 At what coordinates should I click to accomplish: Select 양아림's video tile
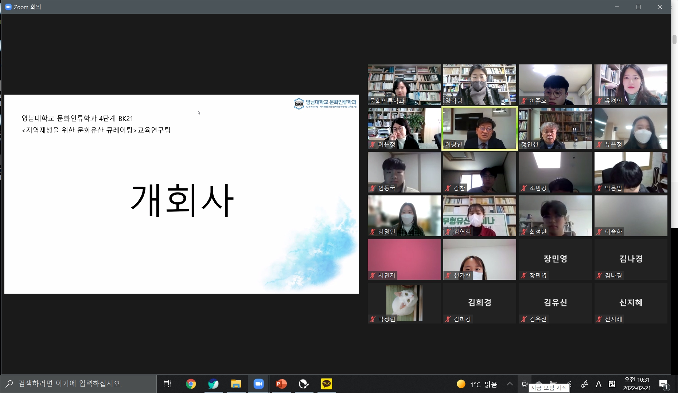tap(480, 85)
